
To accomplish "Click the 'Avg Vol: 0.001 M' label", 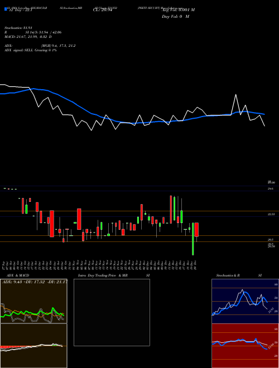I will pos(178,9).
